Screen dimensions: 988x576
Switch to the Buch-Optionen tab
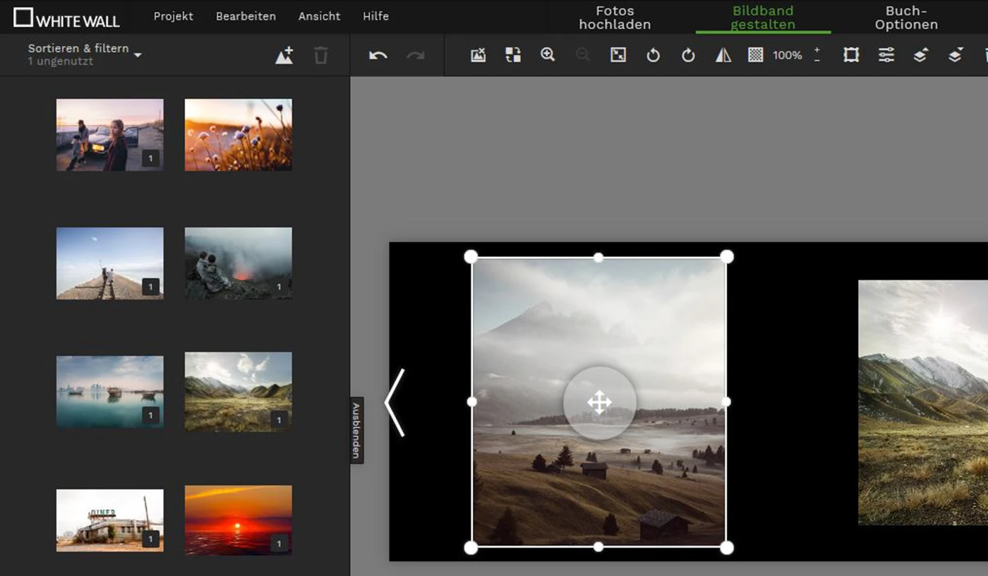coord(906,18)
